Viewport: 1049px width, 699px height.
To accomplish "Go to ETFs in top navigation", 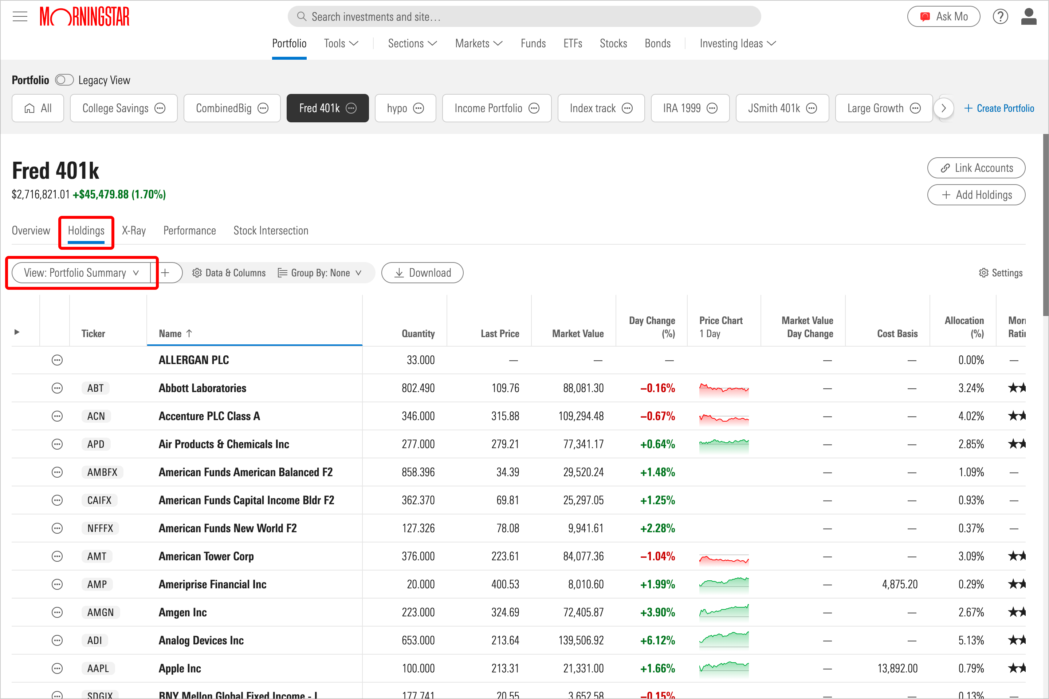I will pos(573,44).
